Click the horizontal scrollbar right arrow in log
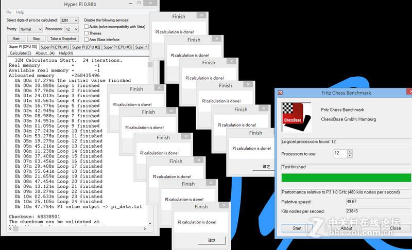 click(145, 229)
